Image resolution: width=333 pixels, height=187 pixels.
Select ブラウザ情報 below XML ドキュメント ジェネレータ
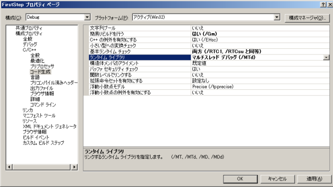34,132
